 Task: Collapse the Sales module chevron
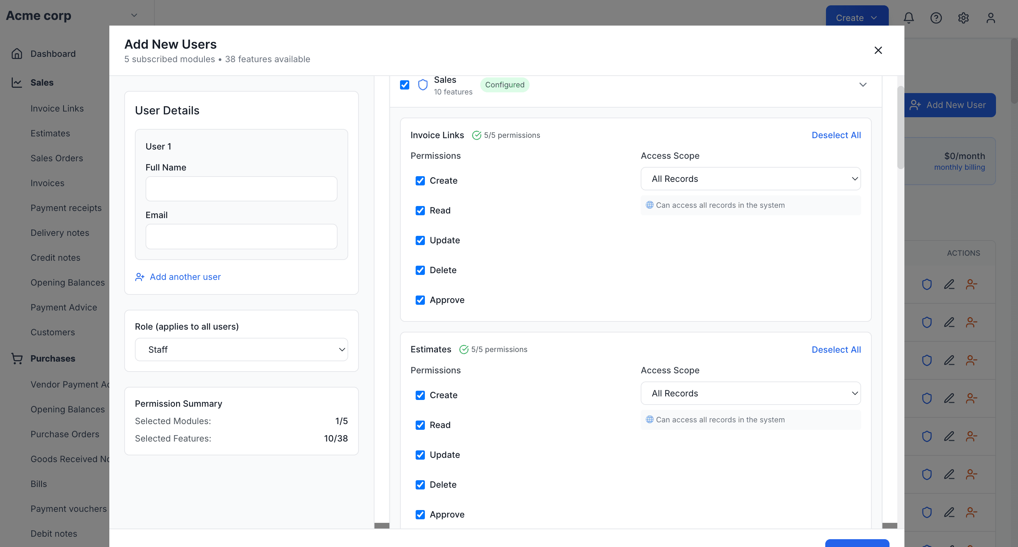tap(863, 85)
